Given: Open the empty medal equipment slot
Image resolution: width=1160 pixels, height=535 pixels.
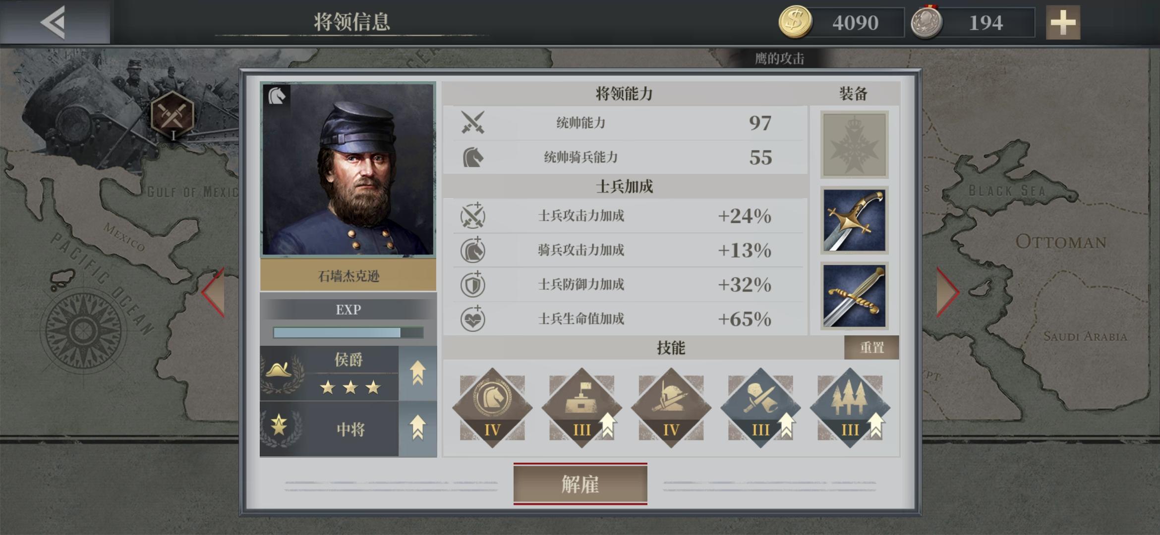Looking at the screenshot, I should click(x=854, y=145).
